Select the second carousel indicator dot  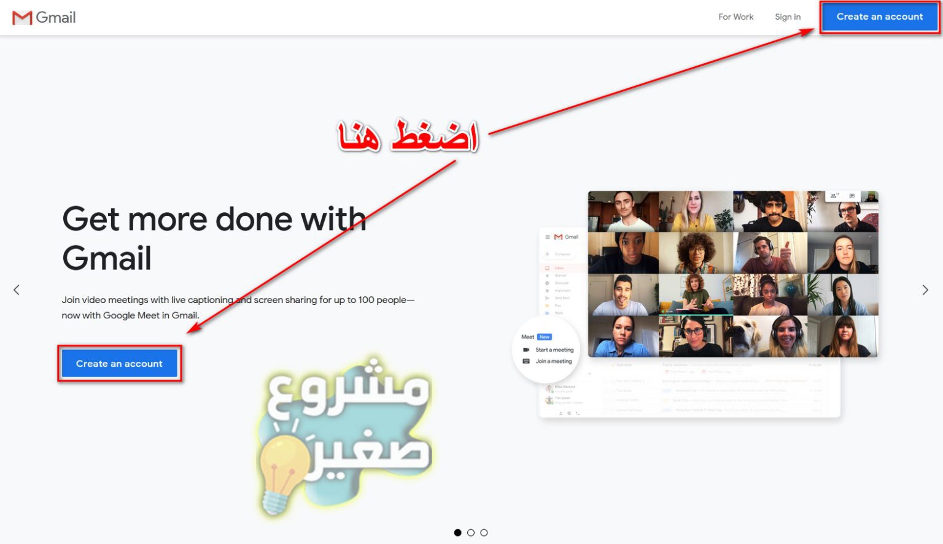pyautogui.click(x=471, y=533)
